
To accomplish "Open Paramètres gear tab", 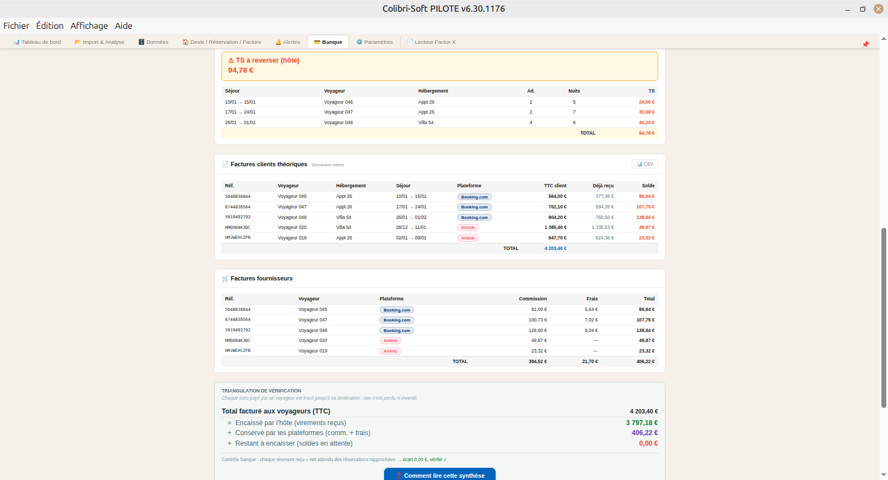I will [374, 42].
